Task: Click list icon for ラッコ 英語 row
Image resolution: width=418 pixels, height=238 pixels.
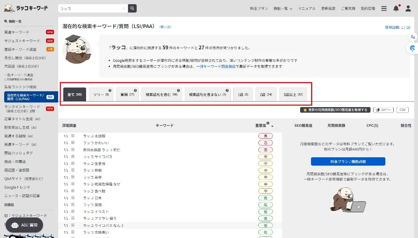Action: [73, 205]
